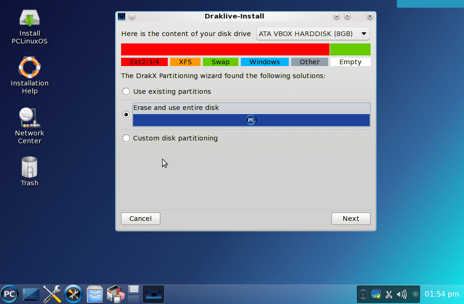Minimize the Draklive-Install window
Screen dimensions: 464x304
[x=336, y=17]
